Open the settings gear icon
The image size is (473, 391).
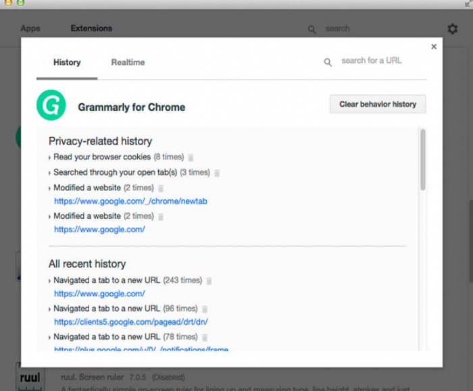point(452,29)
